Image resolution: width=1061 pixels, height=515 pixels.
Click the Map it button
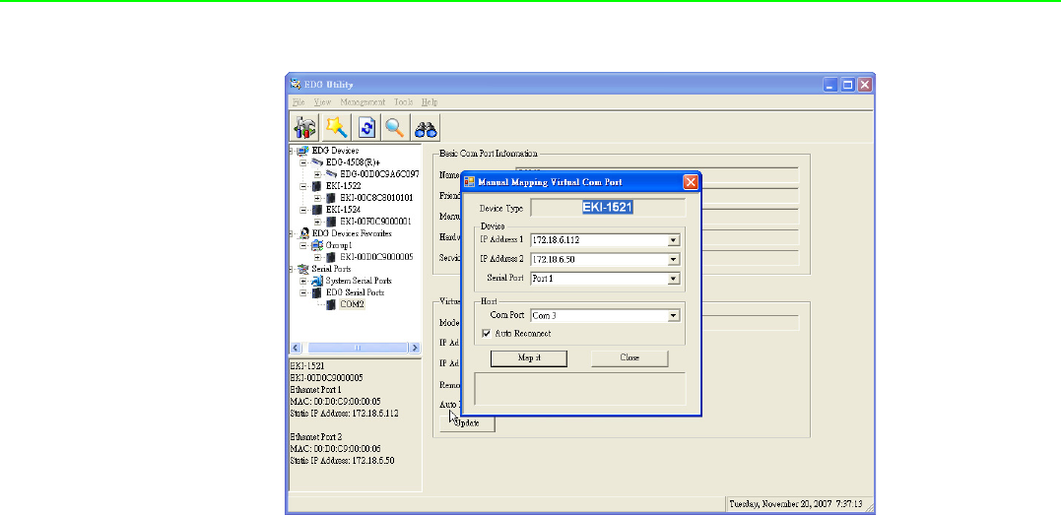pos(528,358)
